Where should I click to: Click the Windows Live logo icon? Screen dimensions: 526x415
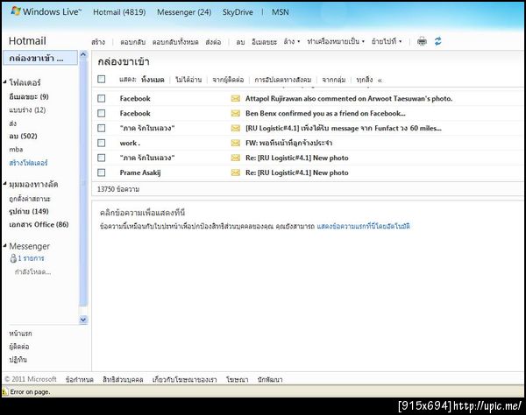click(16, 11)
